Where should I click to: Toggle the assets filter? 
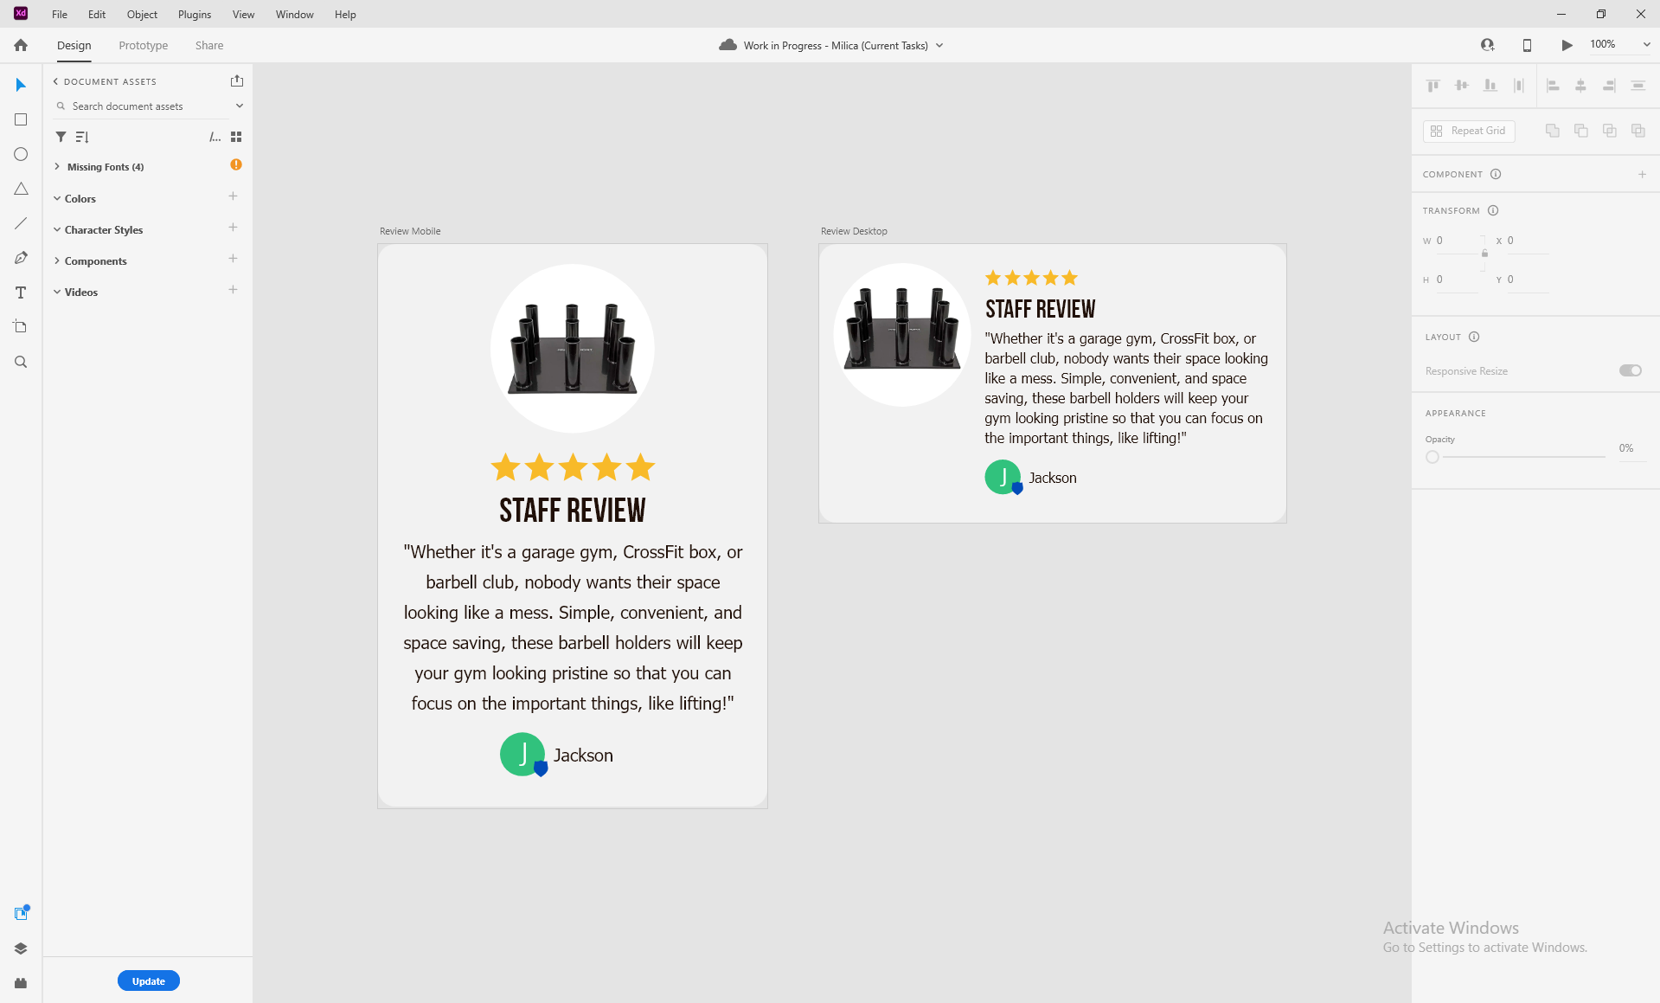coord(60,136)
